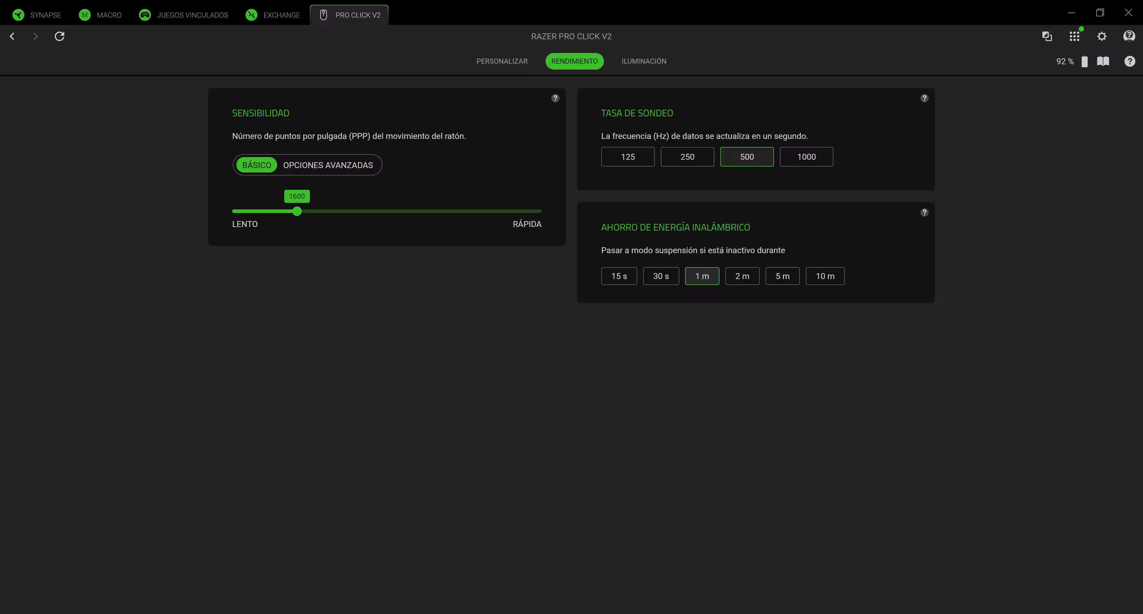Click the DPI slider handle at 1600
The height and width of the screenshot is (614, 1143).
click(x=297, y=212)
